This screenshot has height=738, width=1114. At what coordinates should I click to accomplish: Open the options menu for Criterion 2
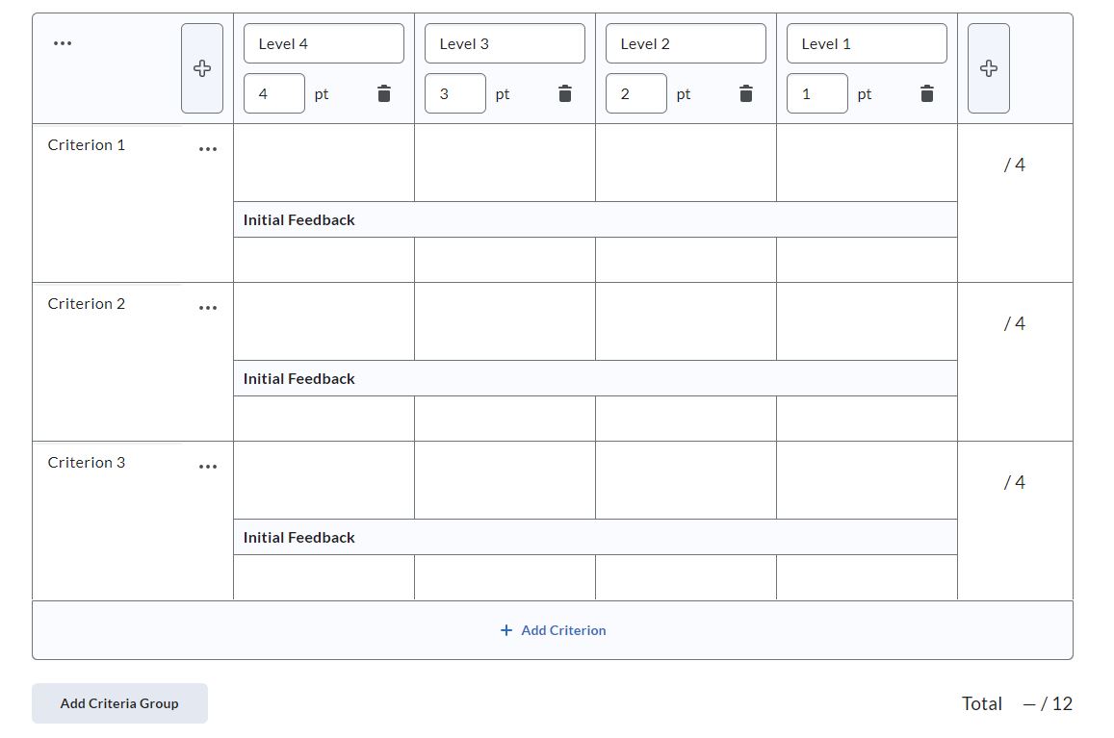click(208, 307)
